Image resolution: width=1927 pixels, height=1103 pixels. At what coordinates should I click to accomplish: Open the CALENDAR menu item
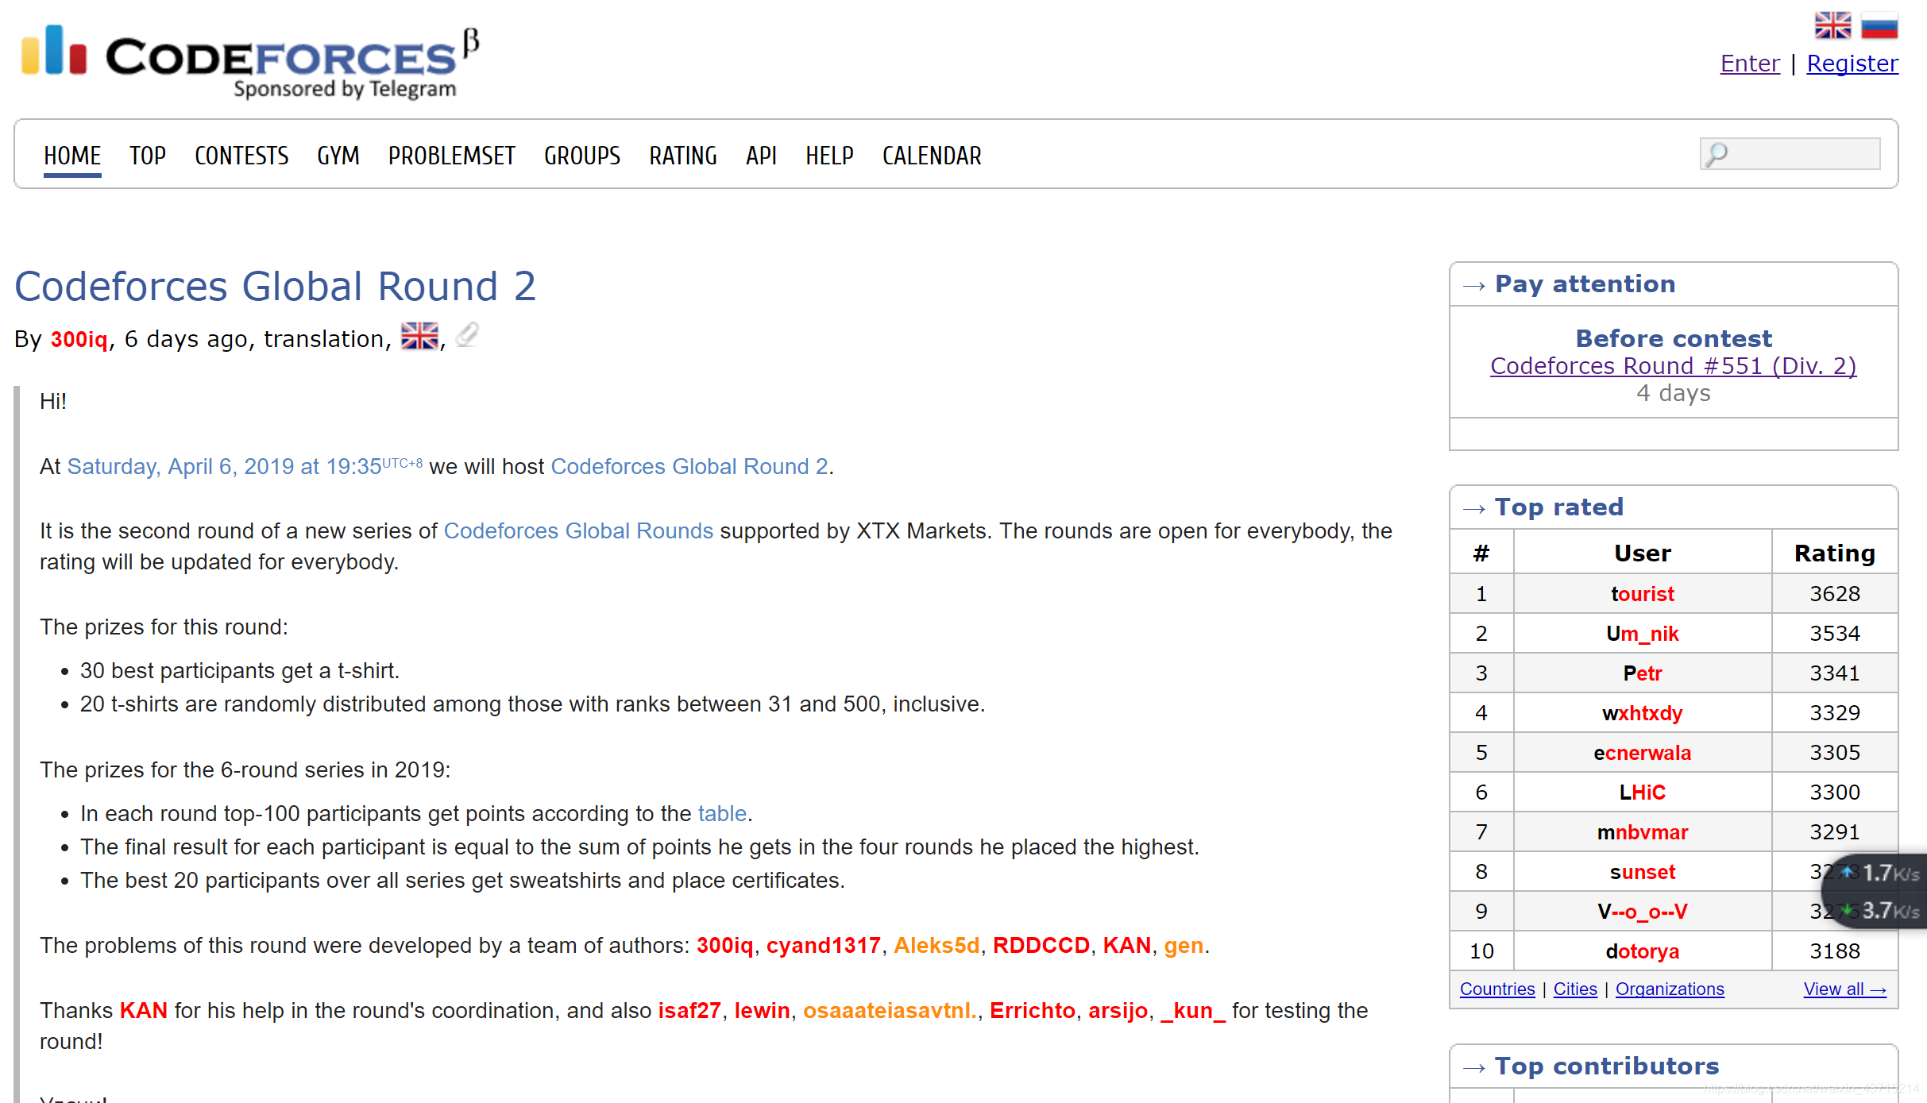[x=932, y=156]
